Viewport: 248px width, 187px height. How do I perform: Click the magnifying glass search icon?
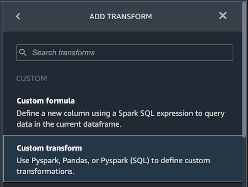pos(23,52)
